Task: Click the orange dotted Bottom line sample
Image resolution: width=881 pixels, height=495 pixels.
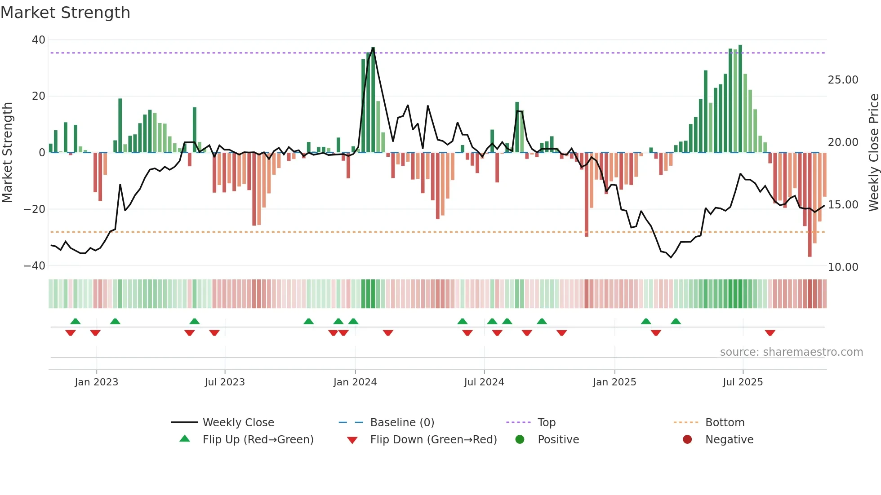Action: click(x=686, y=422)
